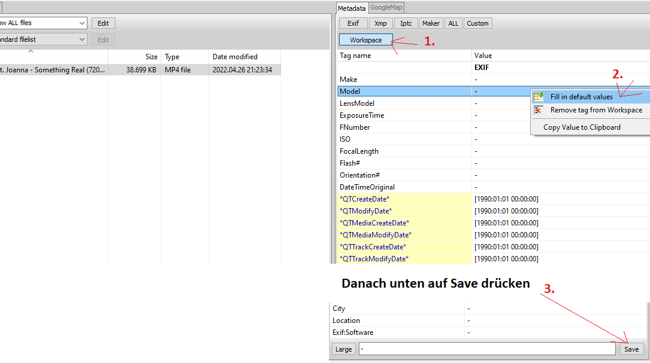The height and width of the screenshot is (363, 650).
Task: Open the show ALL files dropdown
Action: [x=81, y=23]
